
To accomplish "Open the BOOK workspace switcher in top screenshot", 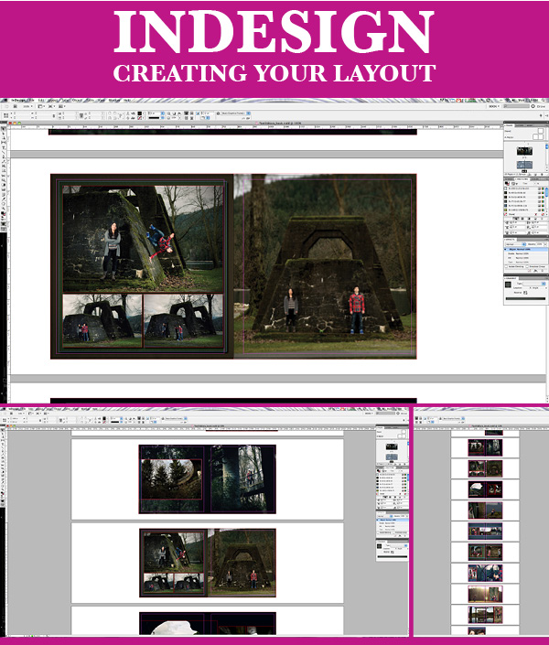I will (494, 106).
